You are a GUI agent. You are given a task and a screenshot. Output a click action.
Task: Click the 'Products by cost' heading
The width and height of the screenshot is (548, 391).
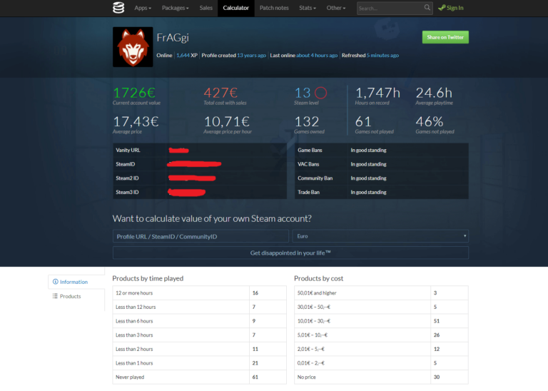tap(319, 278)
